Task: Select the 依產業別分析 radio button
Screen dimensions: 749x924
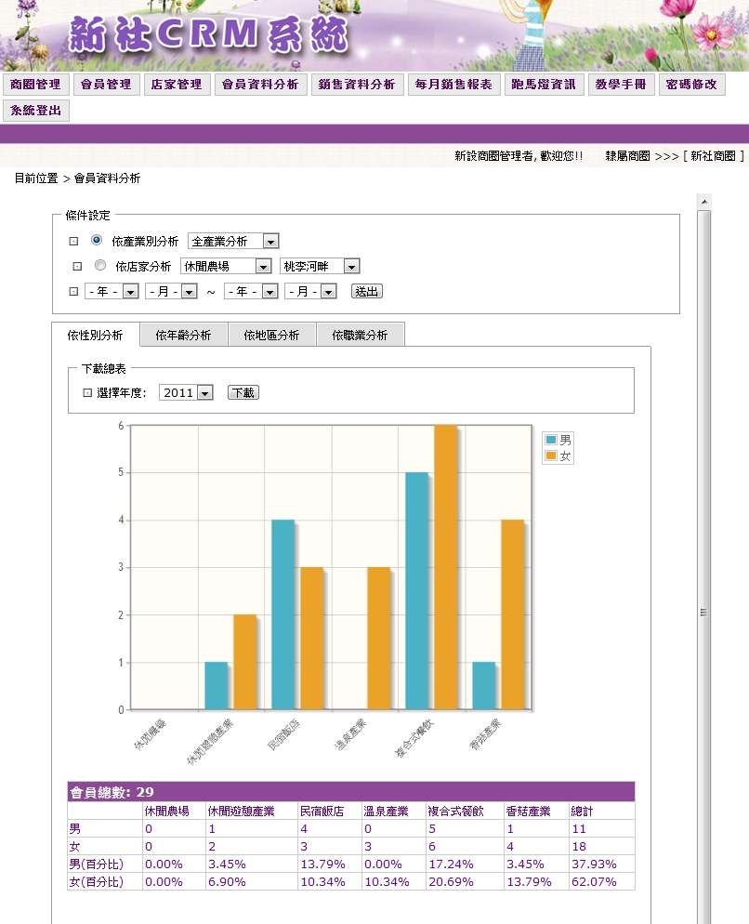Action: click(x=97, y=240)
